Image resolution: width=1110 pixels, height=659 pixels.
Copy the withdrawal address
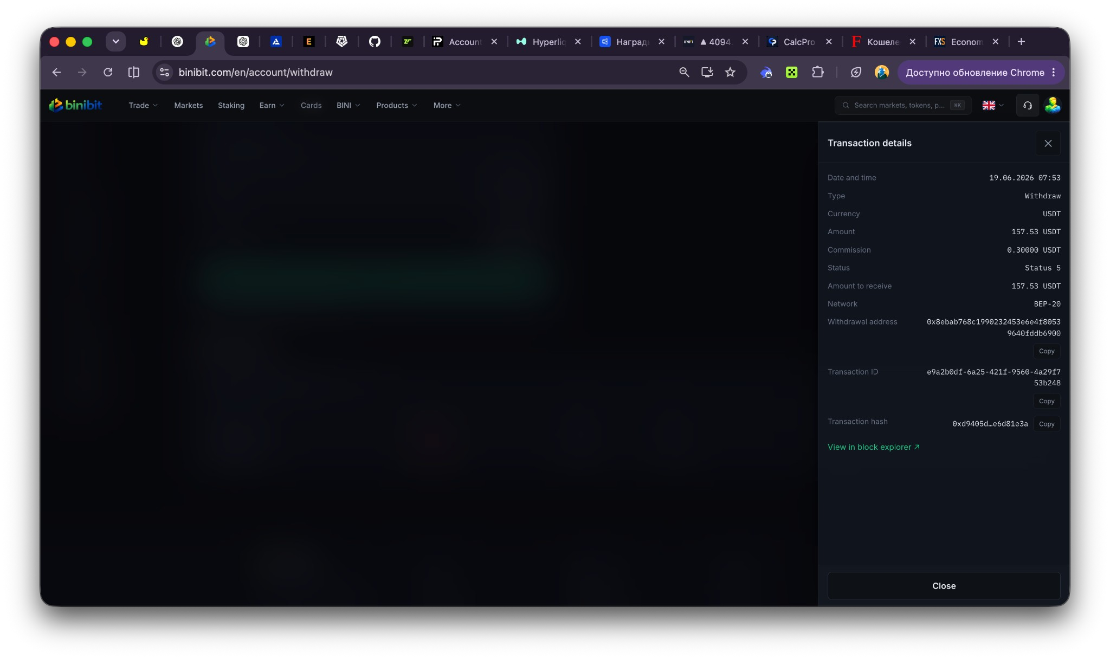coord(1046,351)
